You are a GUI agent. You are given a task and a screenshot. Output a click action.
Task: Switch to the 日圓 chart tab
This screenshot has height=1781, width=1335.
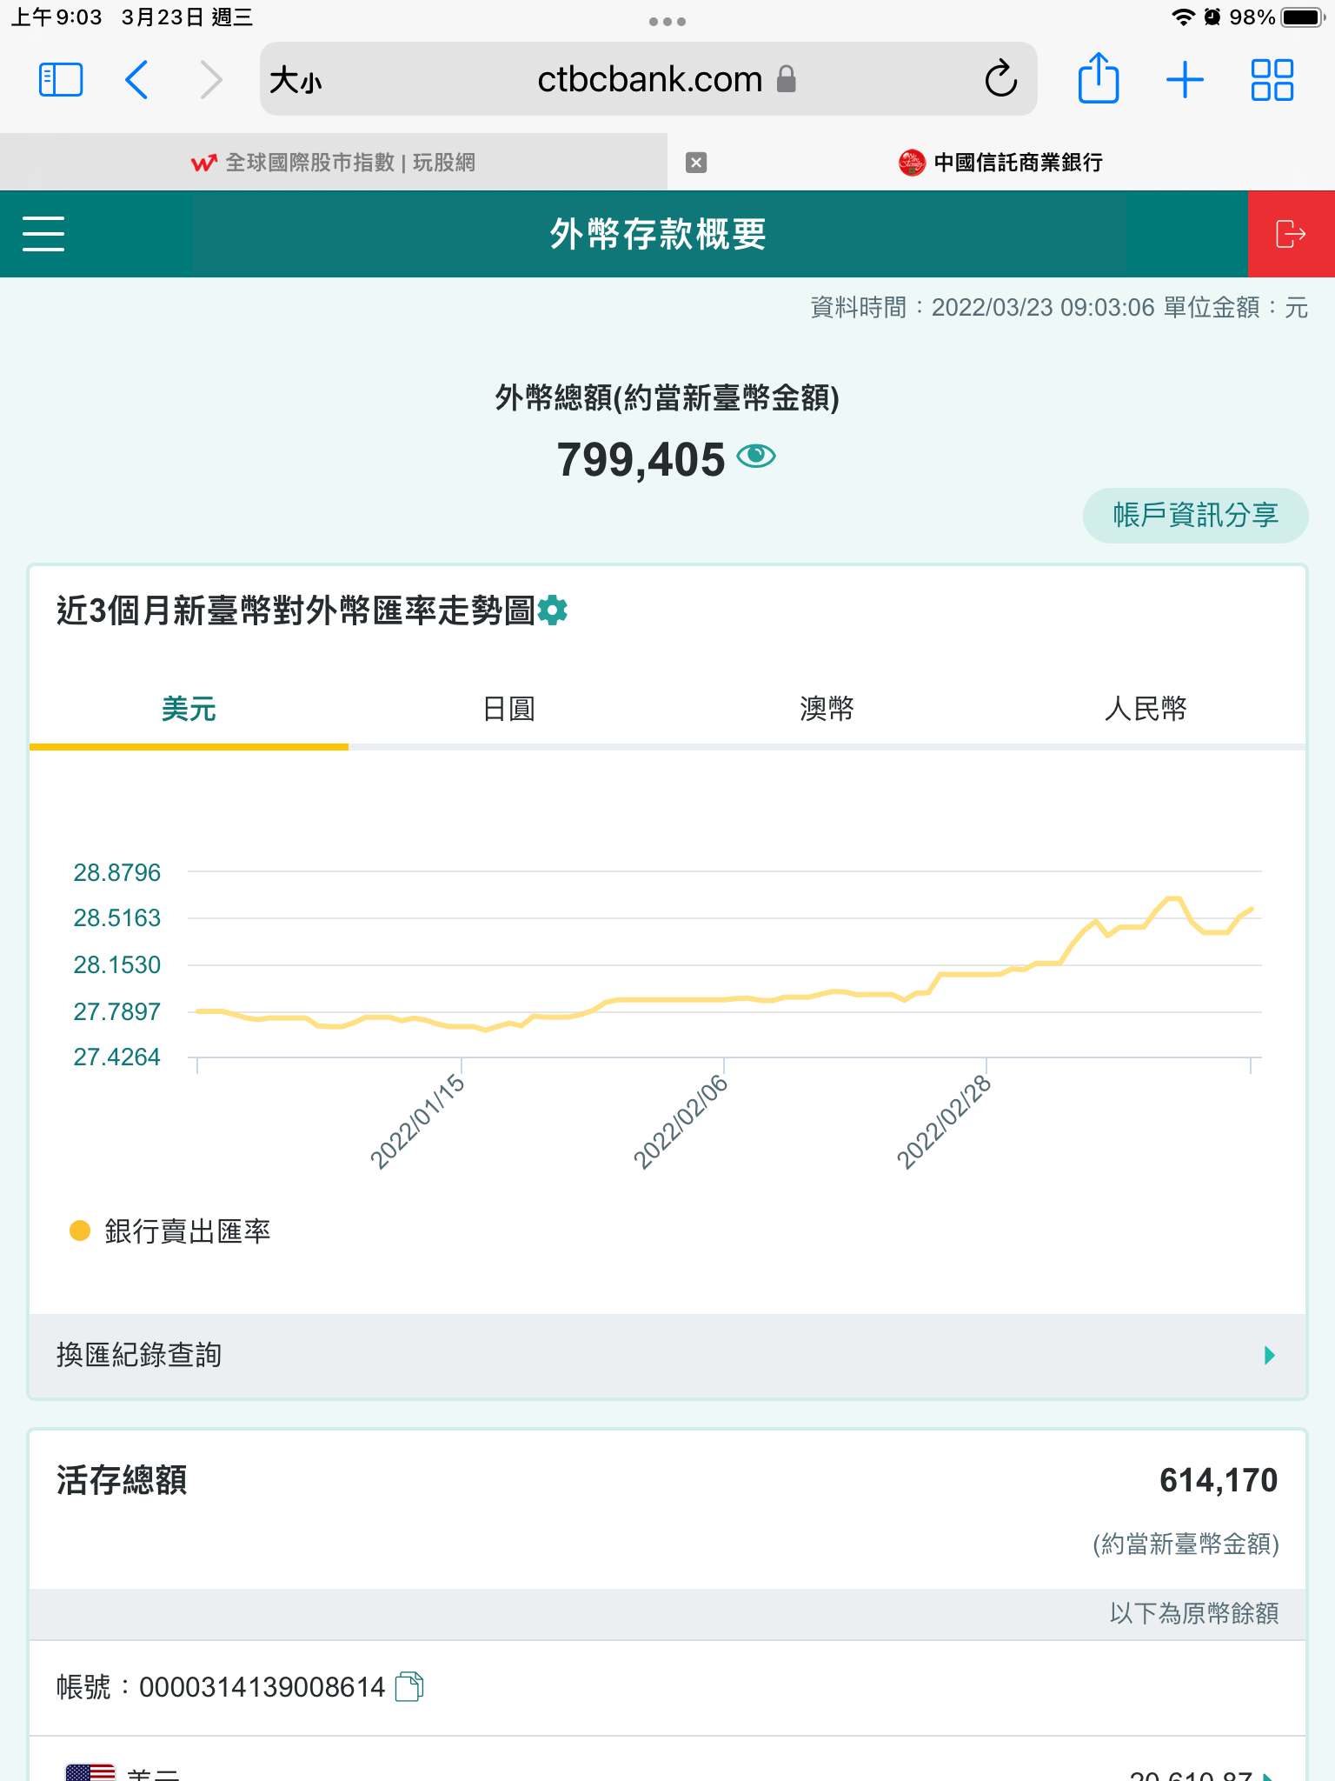(x=508, y=709)
